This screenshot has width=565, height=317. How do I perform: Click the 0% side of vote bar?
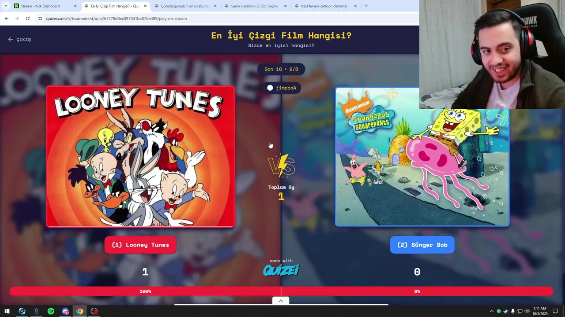tap(417, 291)
